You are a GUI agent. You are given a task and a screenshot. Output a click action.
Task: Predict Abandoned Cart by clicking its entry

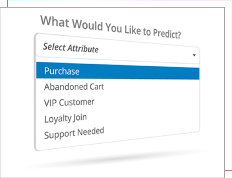click(74, 87)
